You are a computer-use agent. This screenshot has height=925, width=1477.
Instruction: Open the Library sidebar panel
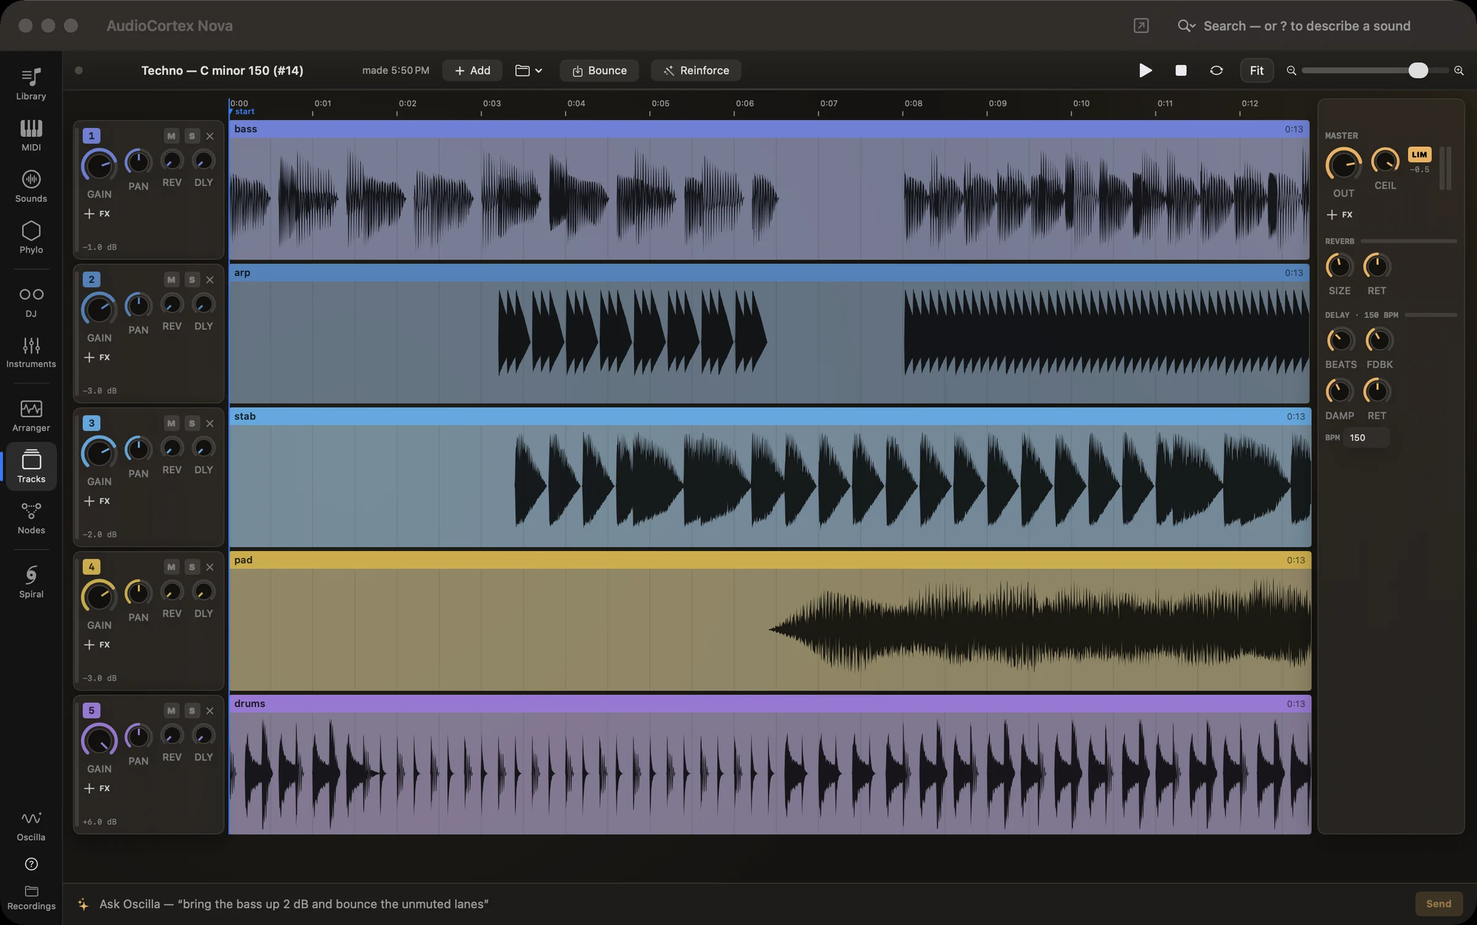point(31,84)
